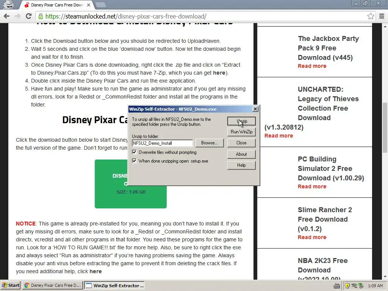Click Read more under UNCHARTED
The height and width of the screenshot is (291, 388).
pyautogui.click(x=278, y=136)
